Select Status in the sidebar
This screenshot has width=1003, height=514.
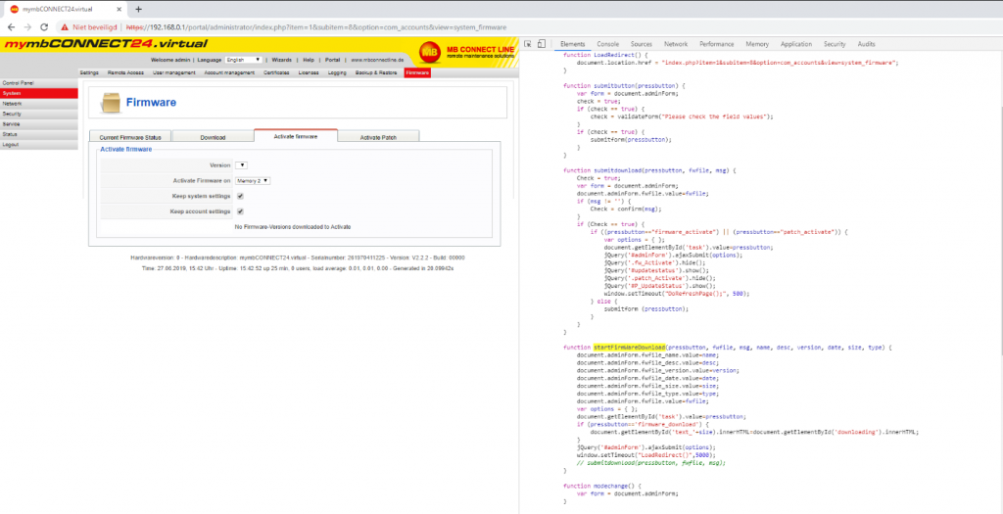click(39, 134)
